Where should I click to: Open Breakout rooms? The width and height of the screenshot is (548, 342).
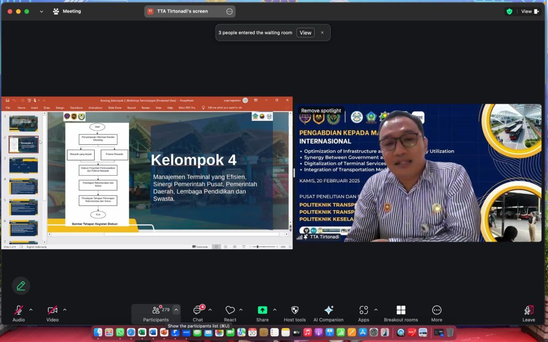click(400, 313)
